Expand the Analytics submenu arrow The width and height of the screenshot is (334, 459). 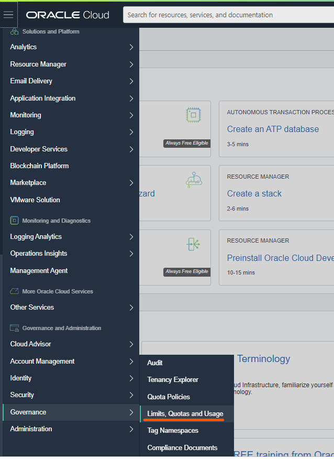(x=131, y=47)
